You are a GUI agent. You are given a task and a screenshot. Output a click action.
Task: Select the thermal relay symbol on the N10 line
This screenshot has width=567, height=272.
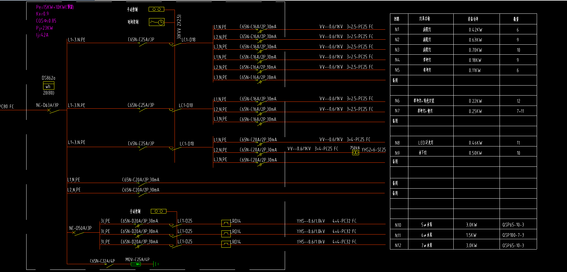point(226,223)
